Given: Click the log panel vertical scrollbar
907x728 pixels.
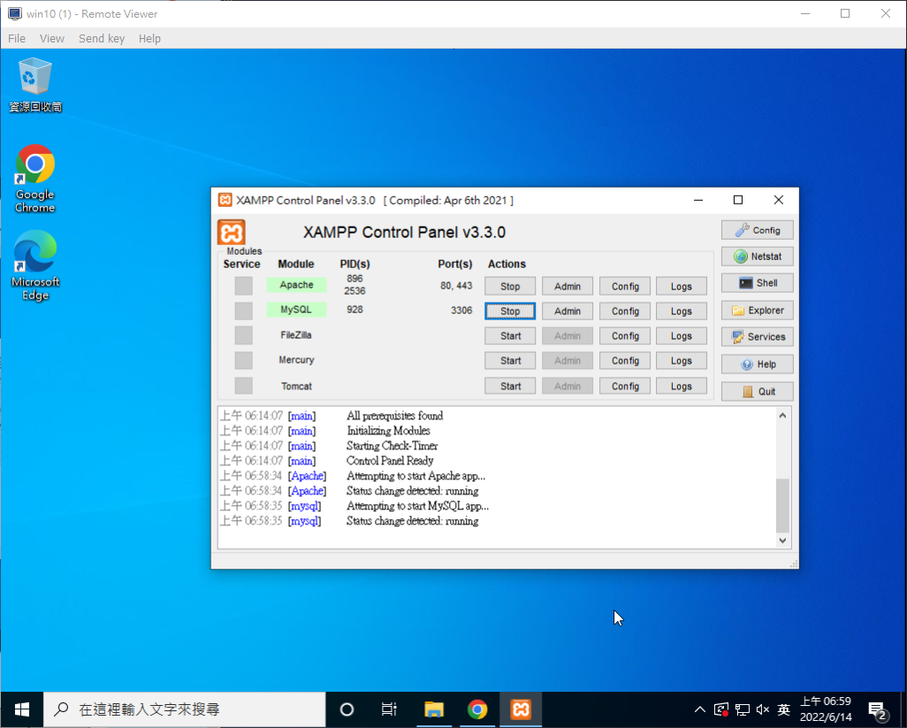Looking at the screenshot, I should (x=781, y=504).
